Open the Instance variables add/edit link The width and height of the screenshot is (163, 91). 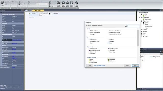(17, 40)
